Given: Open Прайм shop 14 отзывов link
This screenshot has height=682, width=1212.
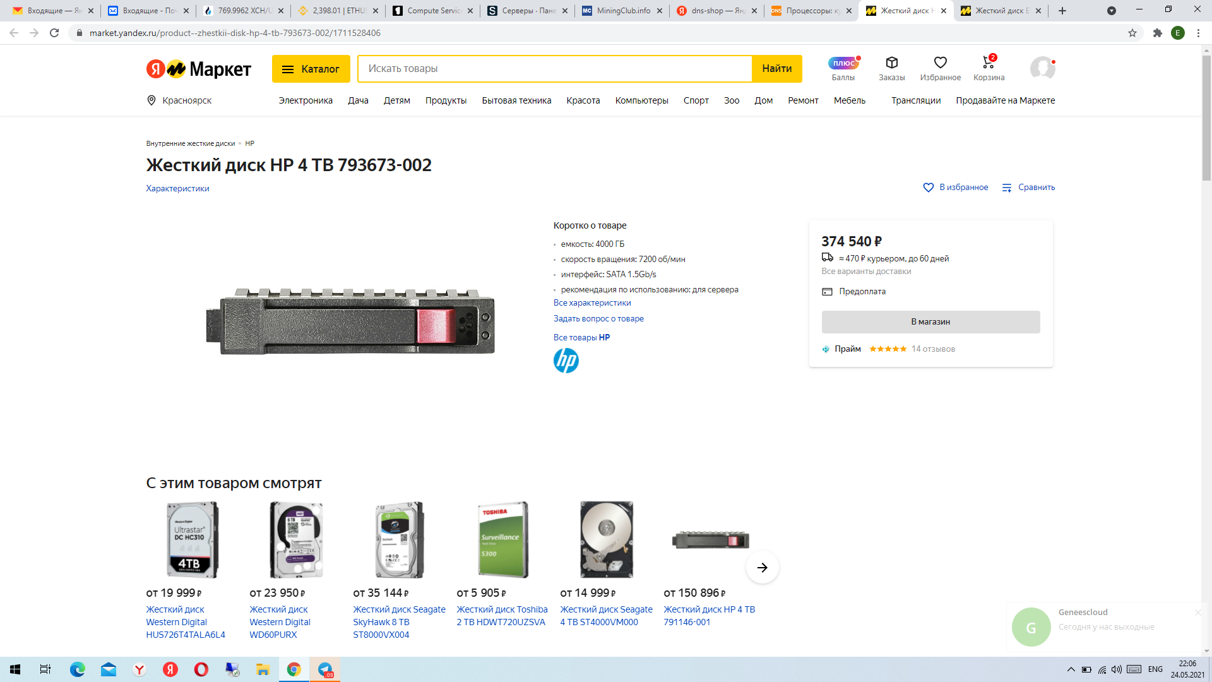Looking at the screenshot, I should point(933,349).
